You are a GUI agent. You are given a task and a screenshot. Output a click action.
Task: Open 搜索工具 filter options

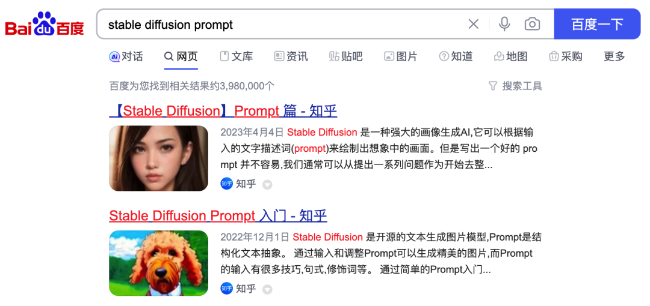pyautogui.click(x=515, y=86)
